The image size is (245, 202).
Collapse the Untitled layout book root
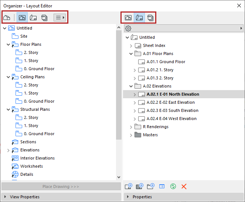[127, 37]
